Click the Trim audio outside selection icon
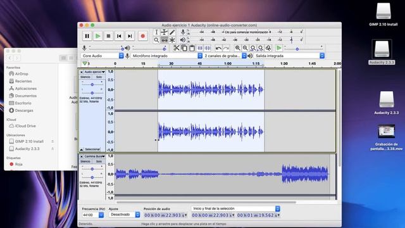Viewport: 405px width, 228px height. [x=200, y=48]
